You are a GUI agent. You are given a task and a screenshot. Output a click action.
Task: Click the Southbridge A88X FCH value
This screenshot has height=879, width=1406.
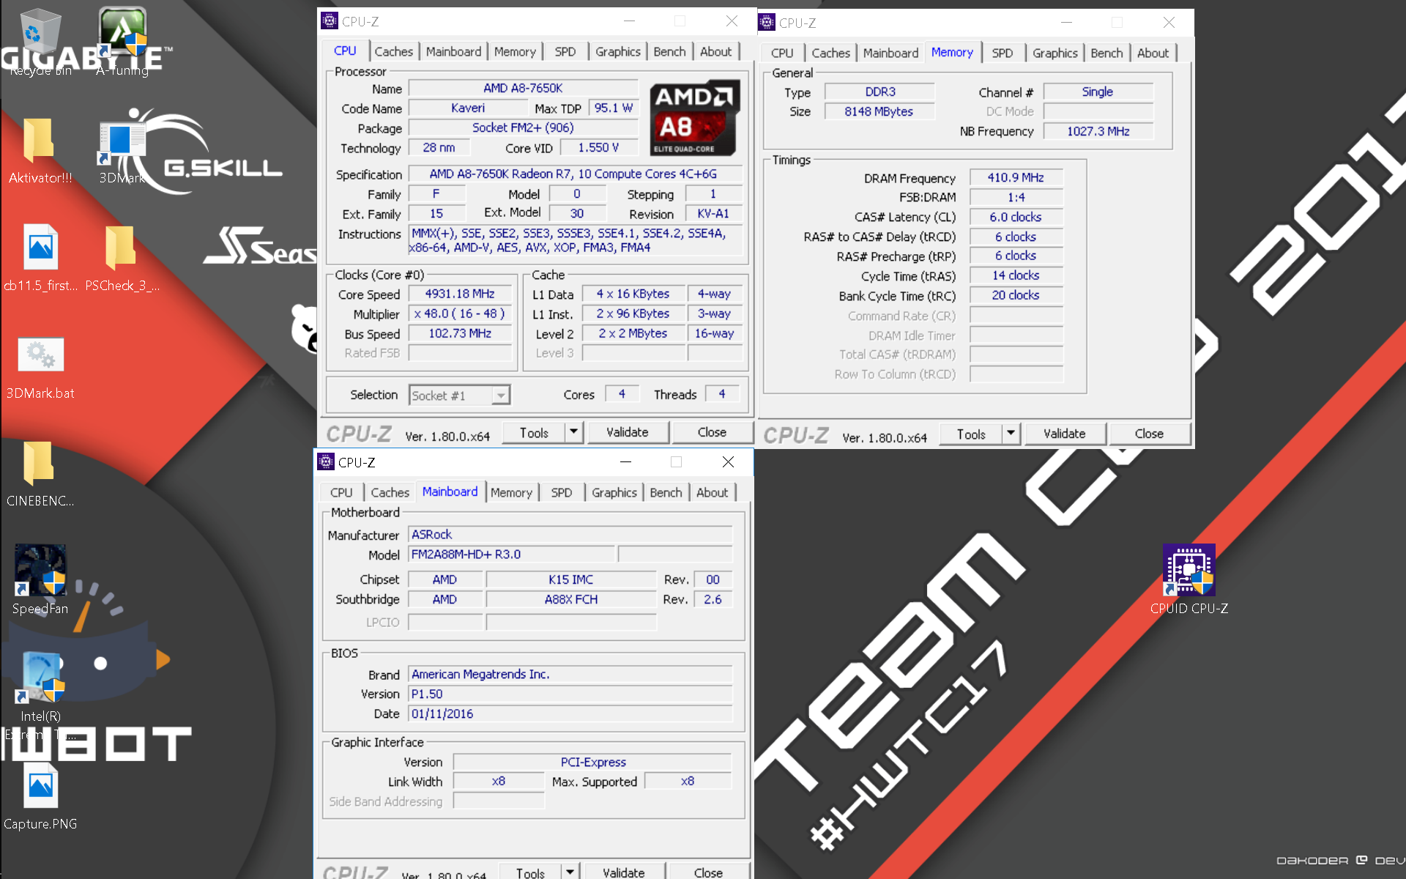[571, 599]
